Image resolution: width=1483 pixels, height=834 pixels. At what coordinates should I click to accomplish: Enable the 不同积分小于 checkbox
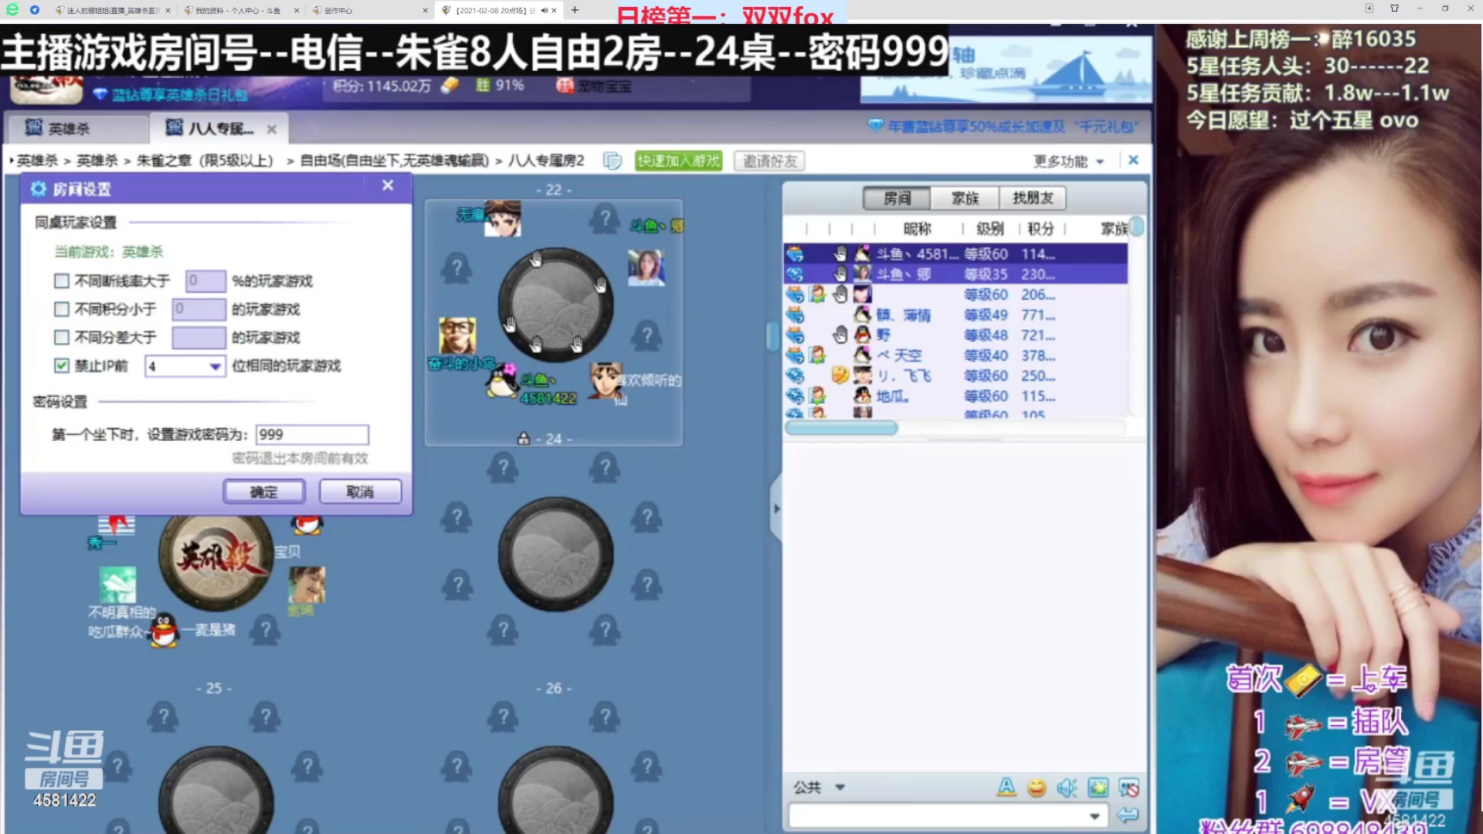pos(62,309)
